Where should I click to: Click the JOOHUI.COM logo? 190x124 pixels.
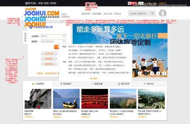pos(42,13)
